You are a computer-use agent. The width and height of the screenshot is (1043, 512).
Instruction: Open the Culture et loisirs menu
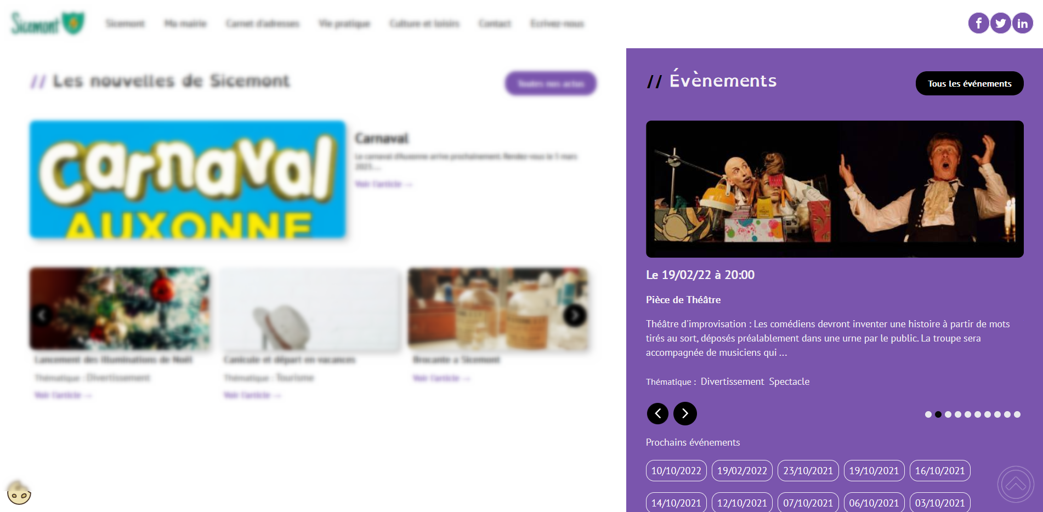(424, 24)
